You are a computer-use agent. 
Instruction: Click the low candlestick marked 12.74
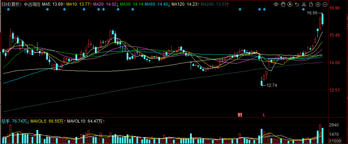click(x=262, y=83)
